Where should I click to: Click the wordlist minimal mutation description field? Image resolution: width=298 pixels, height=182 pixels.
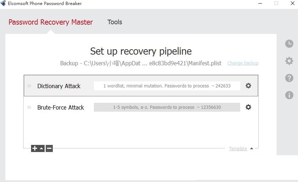coord(167,86)
